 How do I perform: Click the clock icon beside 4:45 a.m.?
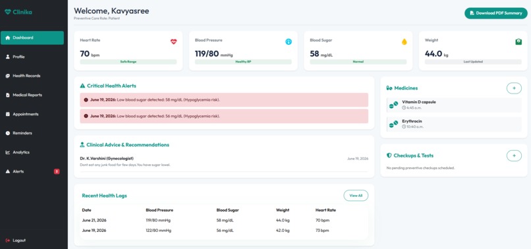coord(404,107)
